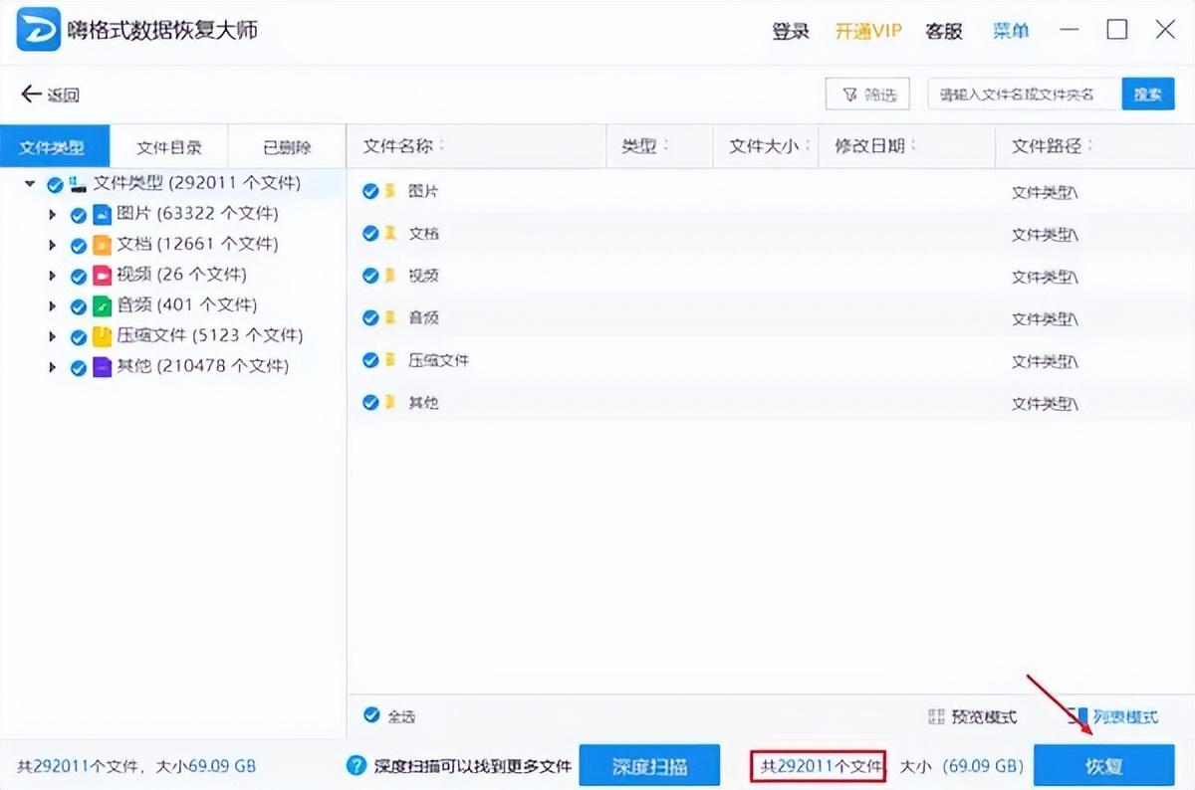Click the green 音频 icon in tree
The width and height of the screenshot is (1195, 790).
tap(102, 305)
